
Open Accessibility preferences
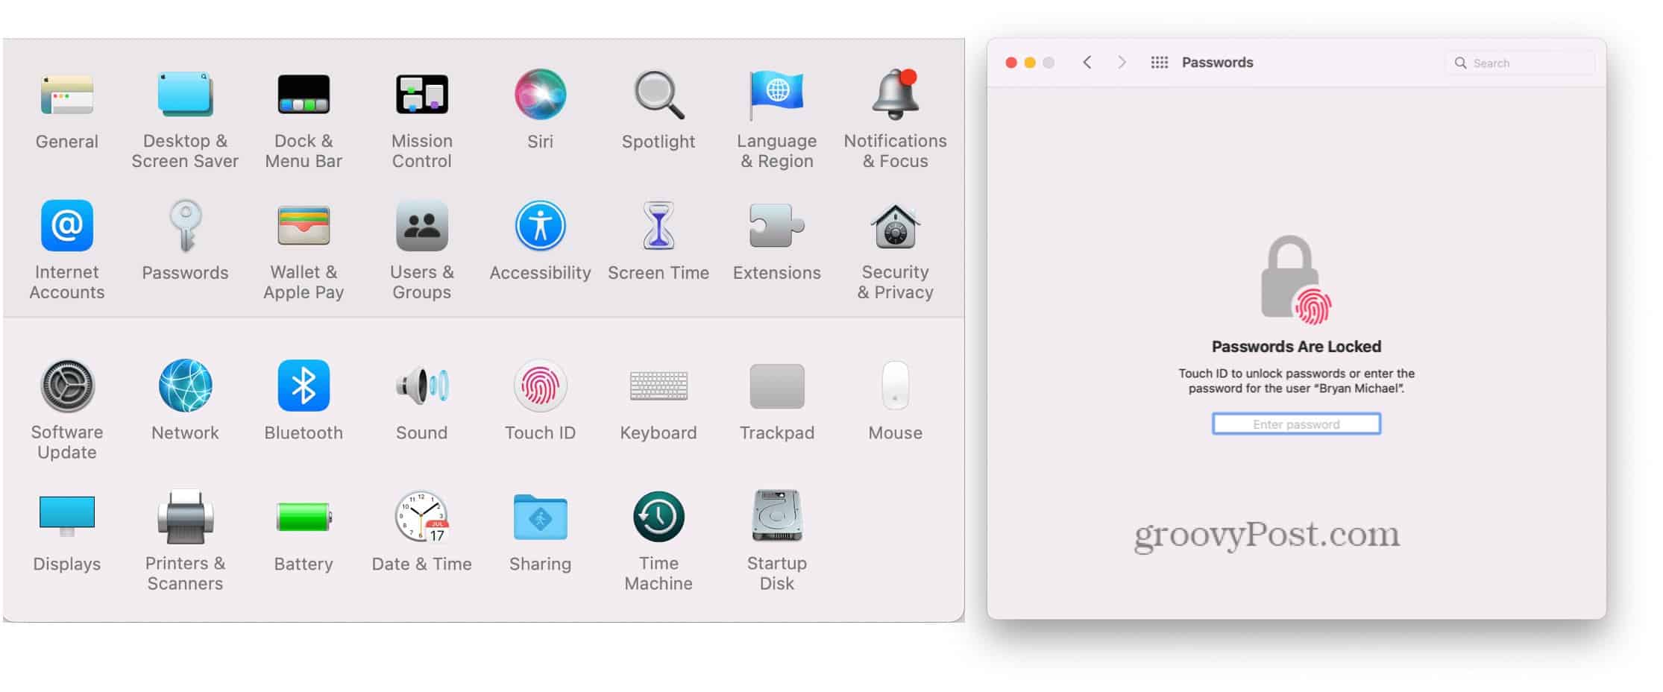pos(540,225)
